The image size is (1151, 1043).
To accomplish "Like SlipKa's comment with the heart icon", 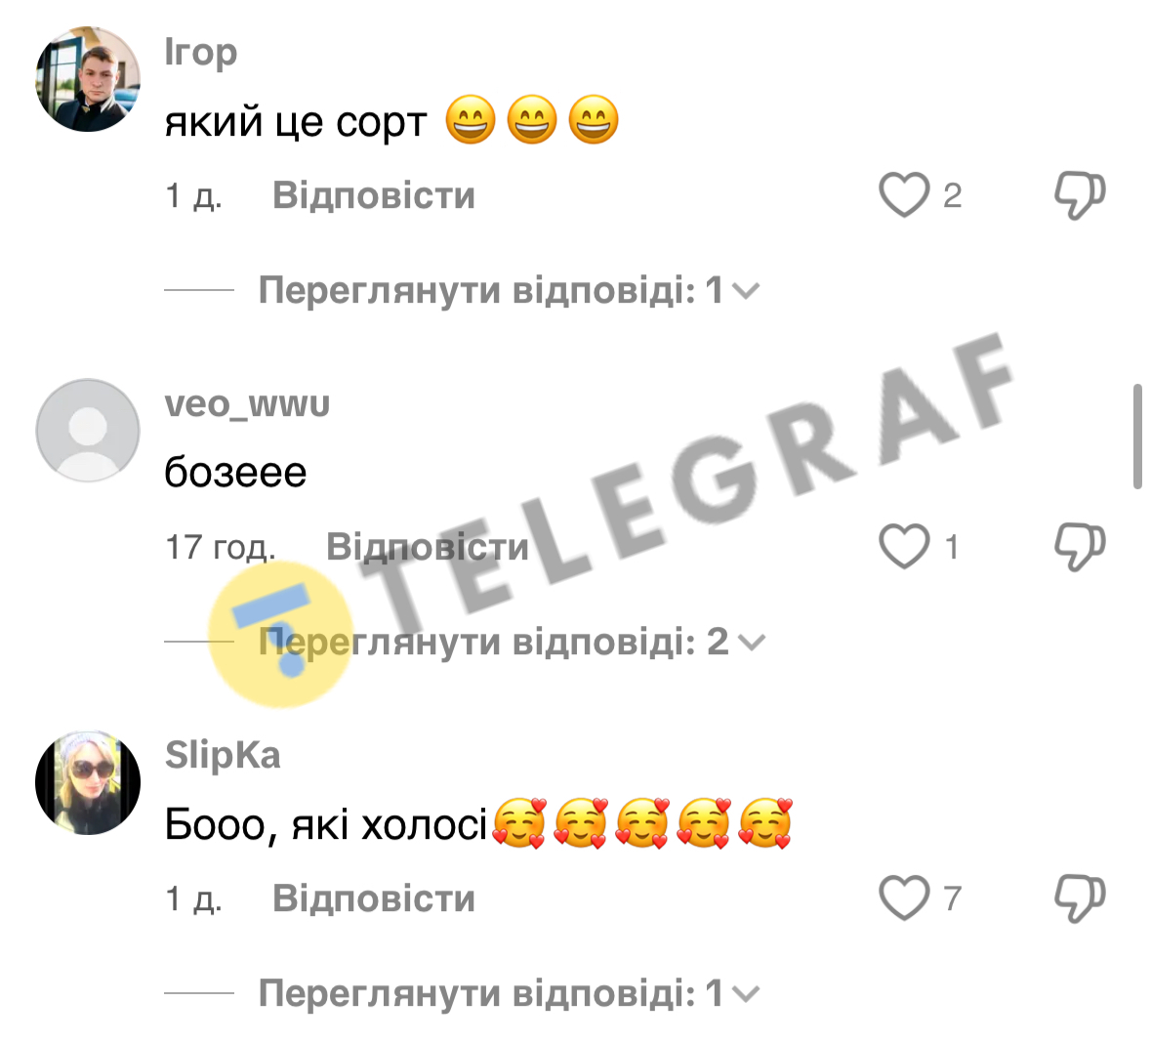I will pos(904,897).
